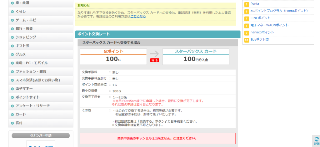Viewport: 320px width, 147px height.
Task: Click arrow icon beside グルメ
Action: (x=12, y=55)
